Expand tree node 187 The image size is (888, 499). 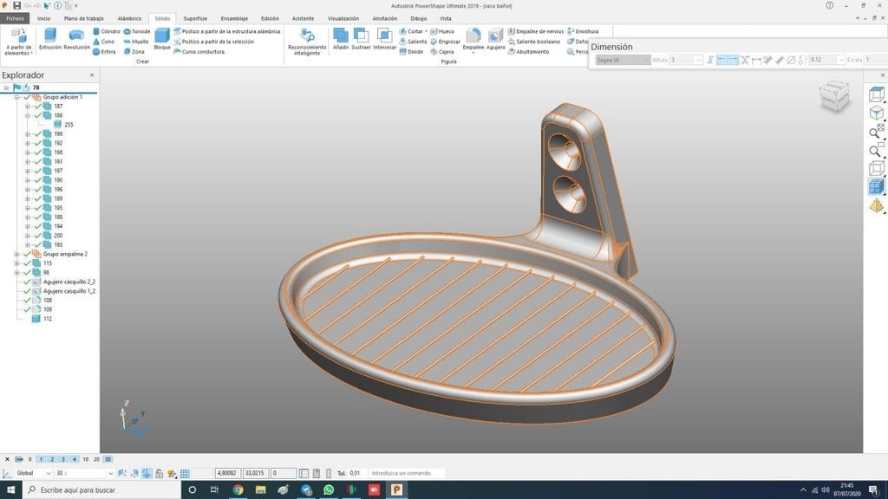(x=27, y=107)
